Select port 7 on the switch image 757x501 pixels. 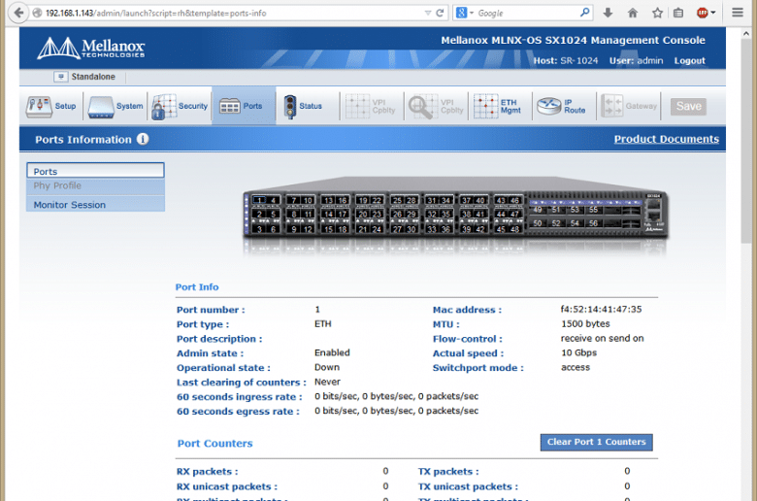(x=293, y=200)
